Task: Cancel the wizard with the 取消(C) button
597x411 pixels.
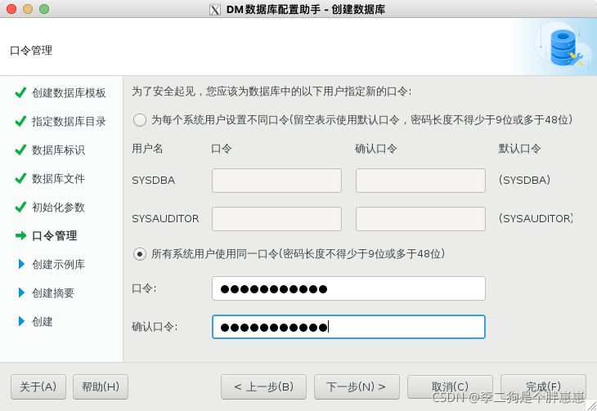Action: (x=450, y=387)
